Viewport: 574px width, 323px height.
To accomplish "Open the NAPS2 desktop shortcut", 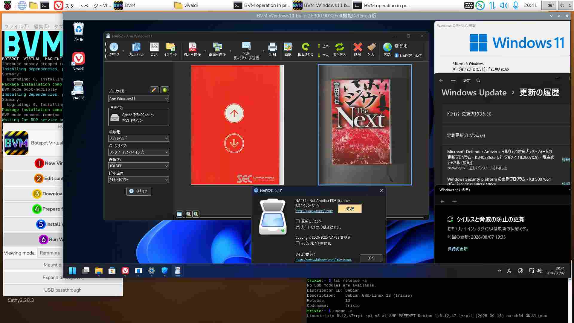I will click(x=78, y=90).
